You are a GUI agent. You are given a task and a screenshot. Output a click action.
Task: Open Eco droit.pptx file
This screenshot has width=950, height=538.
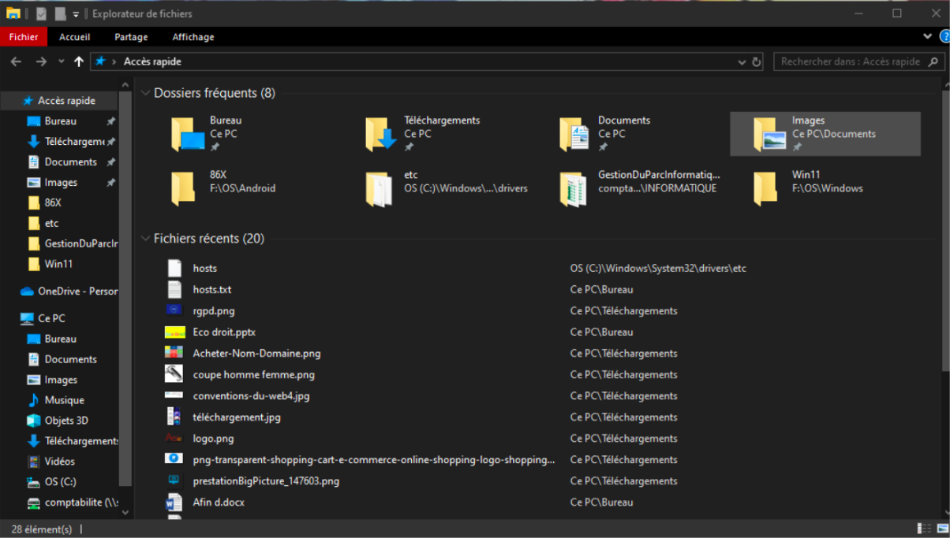[224, 332]
